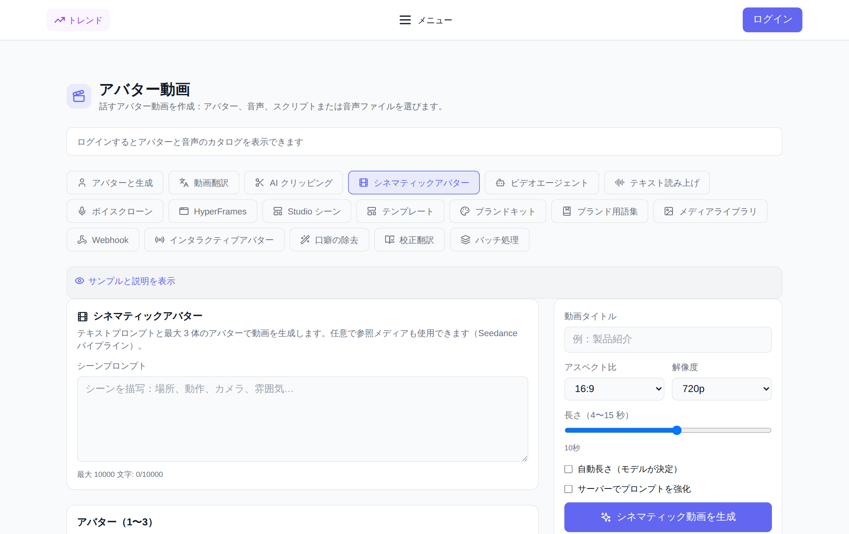Click the broadcast icon on インタラクティブアバター
Image resolution: width=849 pixels, height=534 pixels.
(160, 240)
